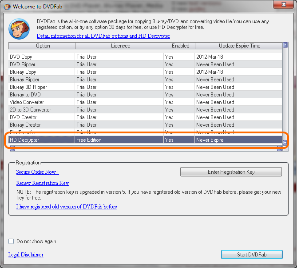Click the table scroll down arrow
Image resolution: width=297 pixels, height=268 pixels.
(285, 143)
